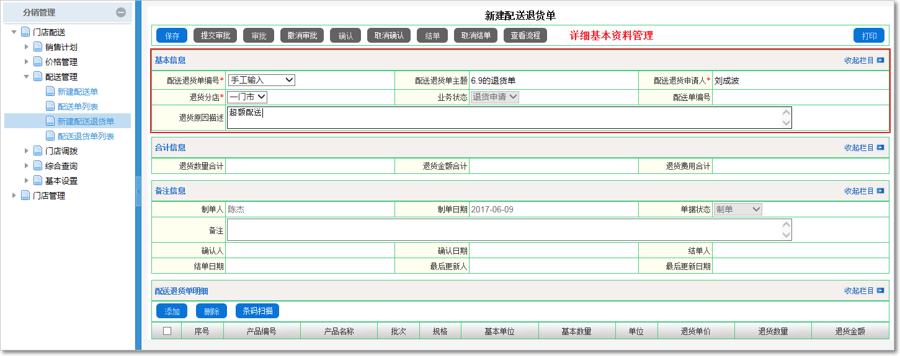Click the 配送退货单列表 page icon
Viewport: 900px width, 356px height.
50,136
